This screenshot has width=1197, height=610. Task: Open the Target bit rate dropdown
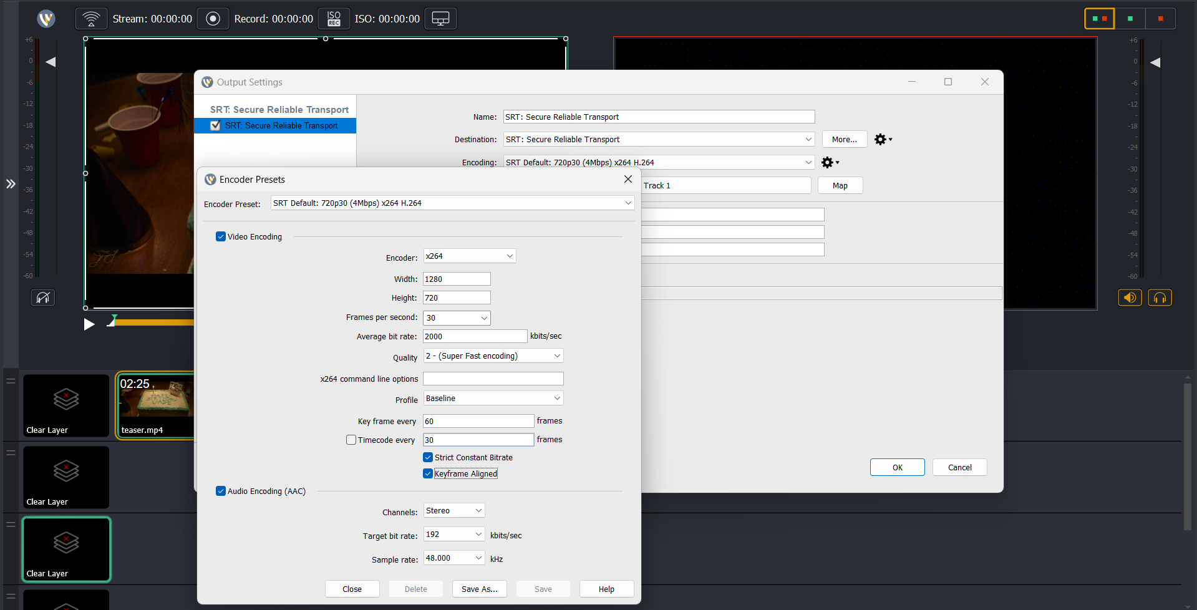coord(454,534)
